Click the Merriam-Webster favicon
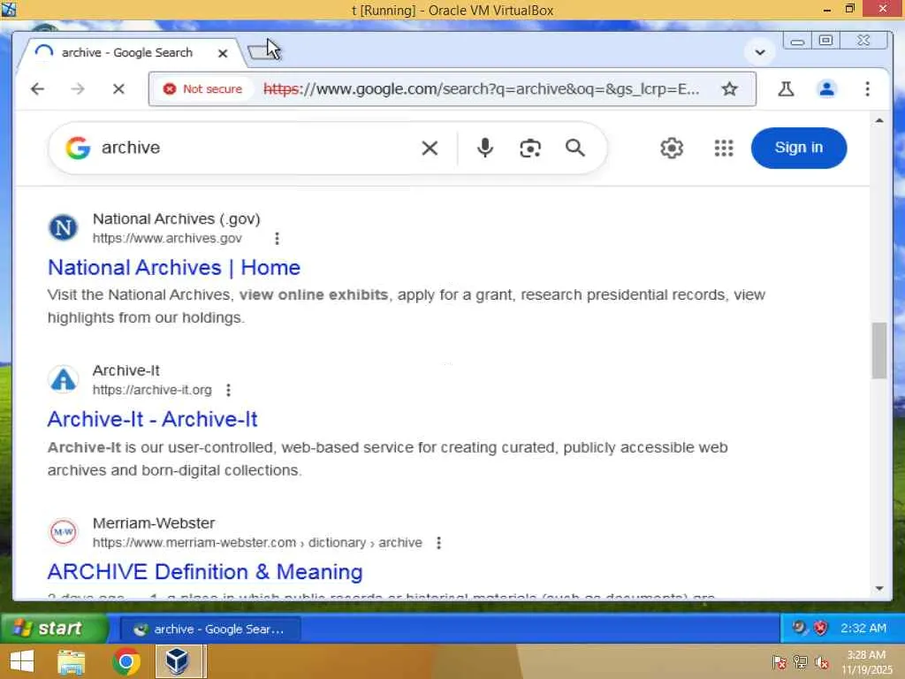The image size is (905, 679). (x=63, y=531)
